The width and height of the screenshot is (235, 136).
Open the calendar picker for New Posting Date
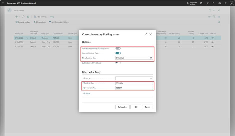click(x=151, y=58)
